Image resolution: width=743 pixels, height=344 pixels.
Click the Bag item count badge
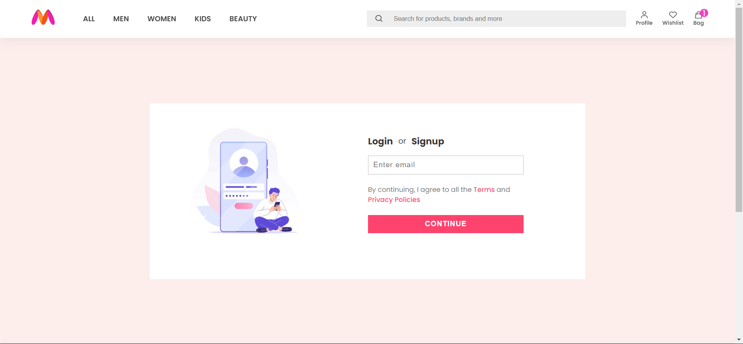tap(704, 13)
